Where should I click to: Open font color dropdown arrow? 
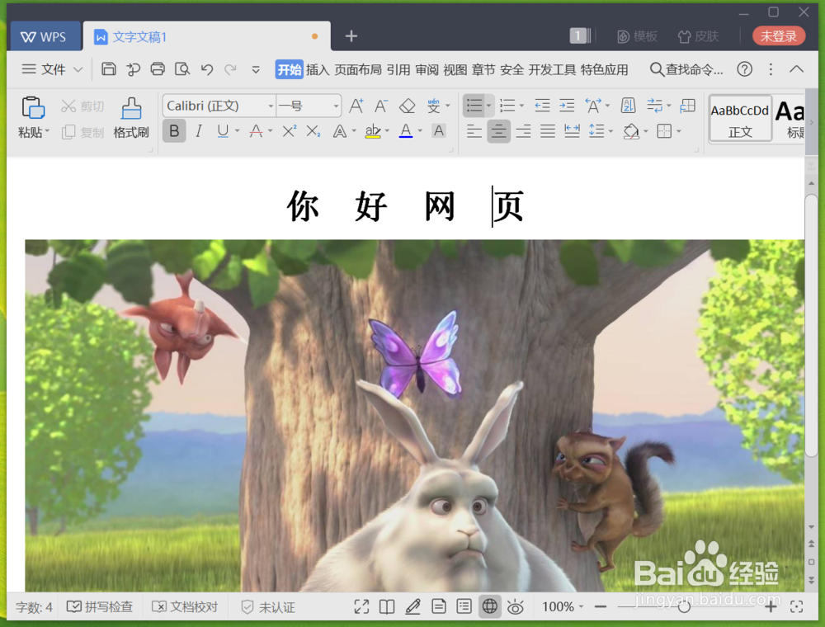pos(420,131)
